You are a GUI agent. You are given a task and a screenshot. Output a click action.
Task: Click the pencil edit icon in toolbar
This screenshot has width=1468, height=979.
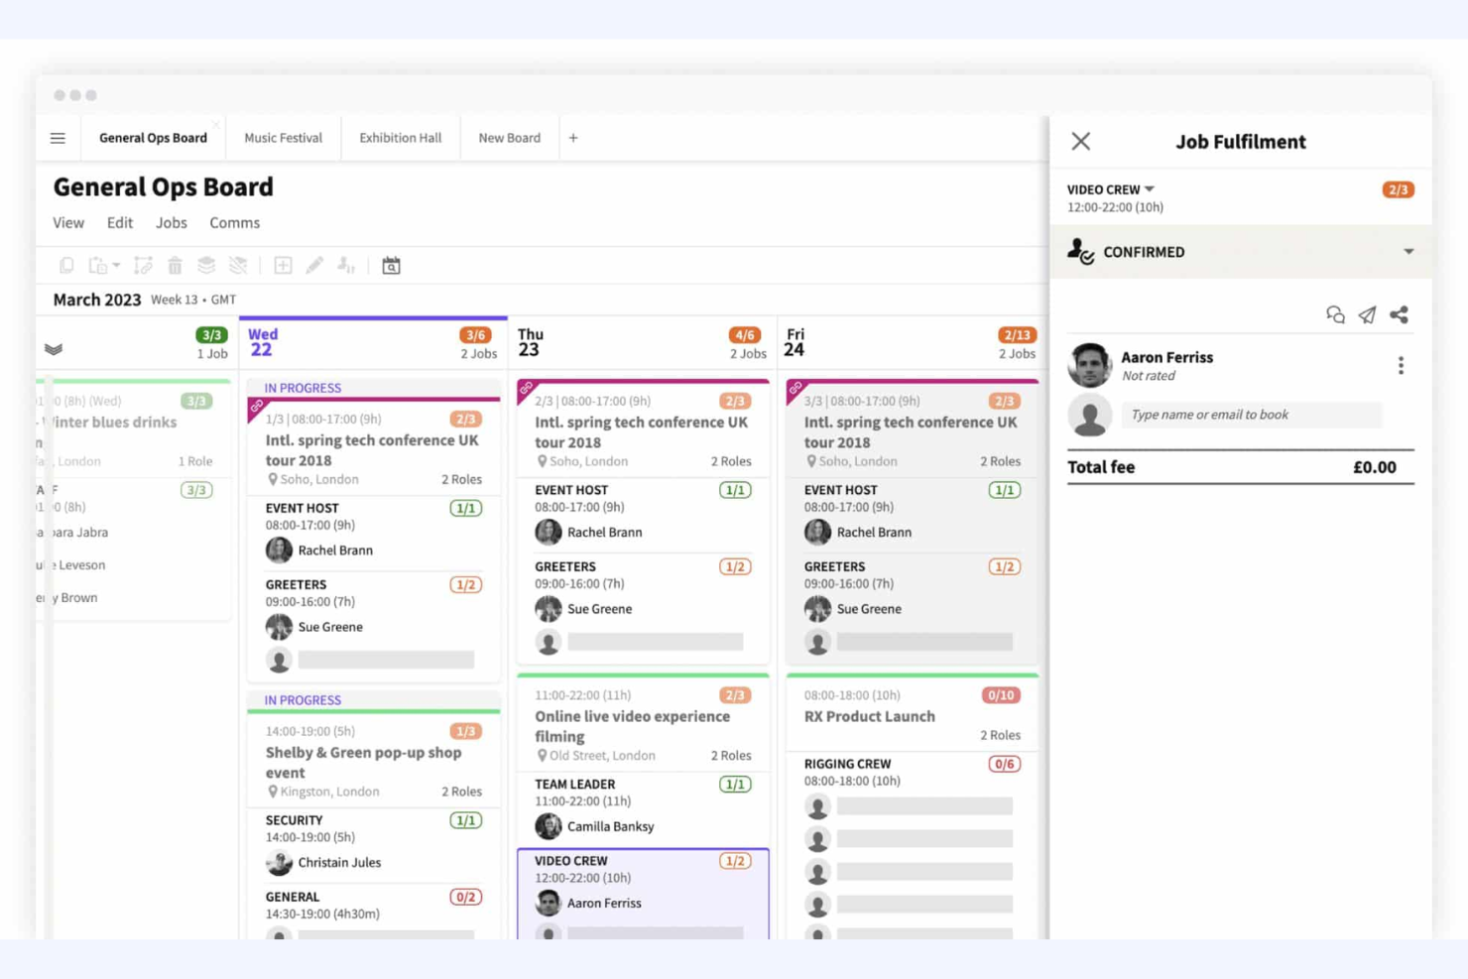(x=314, y=265)
